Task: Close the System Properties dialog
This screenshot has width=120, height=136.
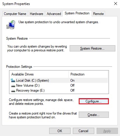Action: pyautogui.click(x=116, y=4)
